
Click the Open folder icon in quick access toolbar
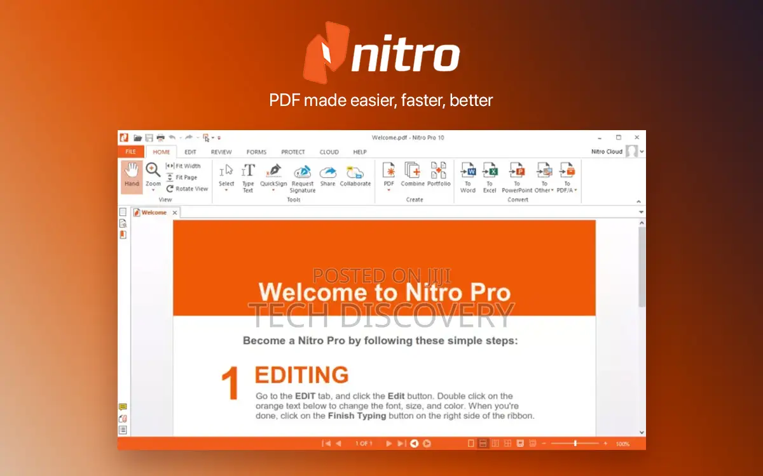pos(137,138)
